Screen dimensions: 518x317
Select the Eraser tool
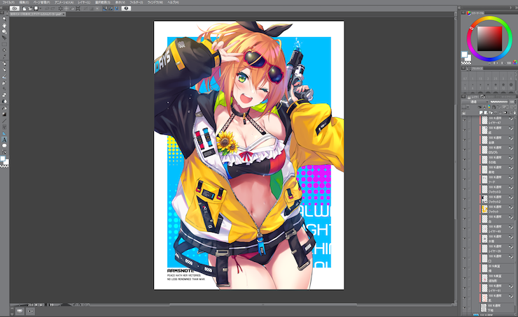[x=4, y=95]
